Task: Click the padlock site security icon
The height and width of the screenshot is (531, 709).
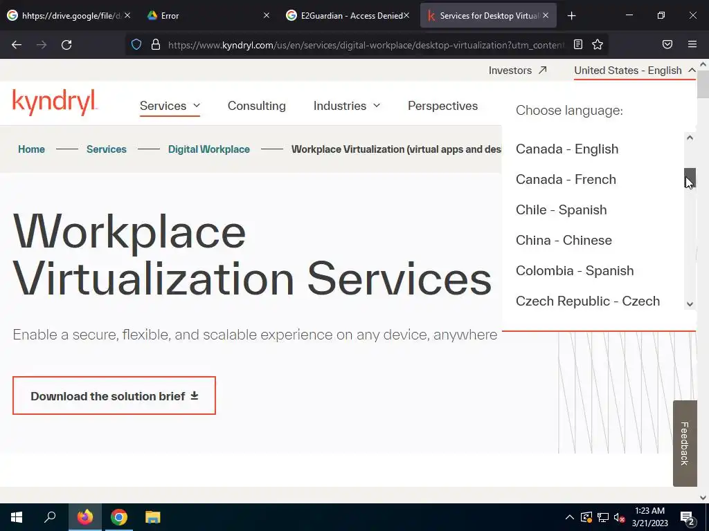Action: coord(156,45)
